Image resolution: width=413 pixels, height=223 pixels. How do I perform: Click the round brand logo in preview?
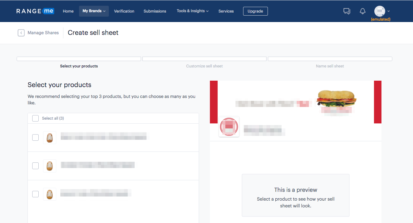[229, 127]
